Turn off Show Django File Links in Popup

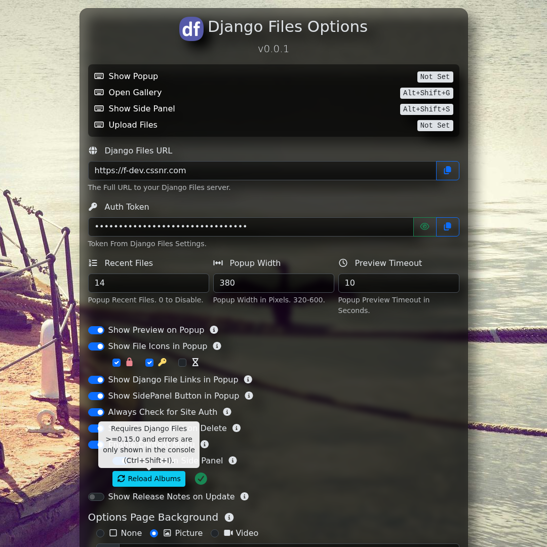point(96,380)
